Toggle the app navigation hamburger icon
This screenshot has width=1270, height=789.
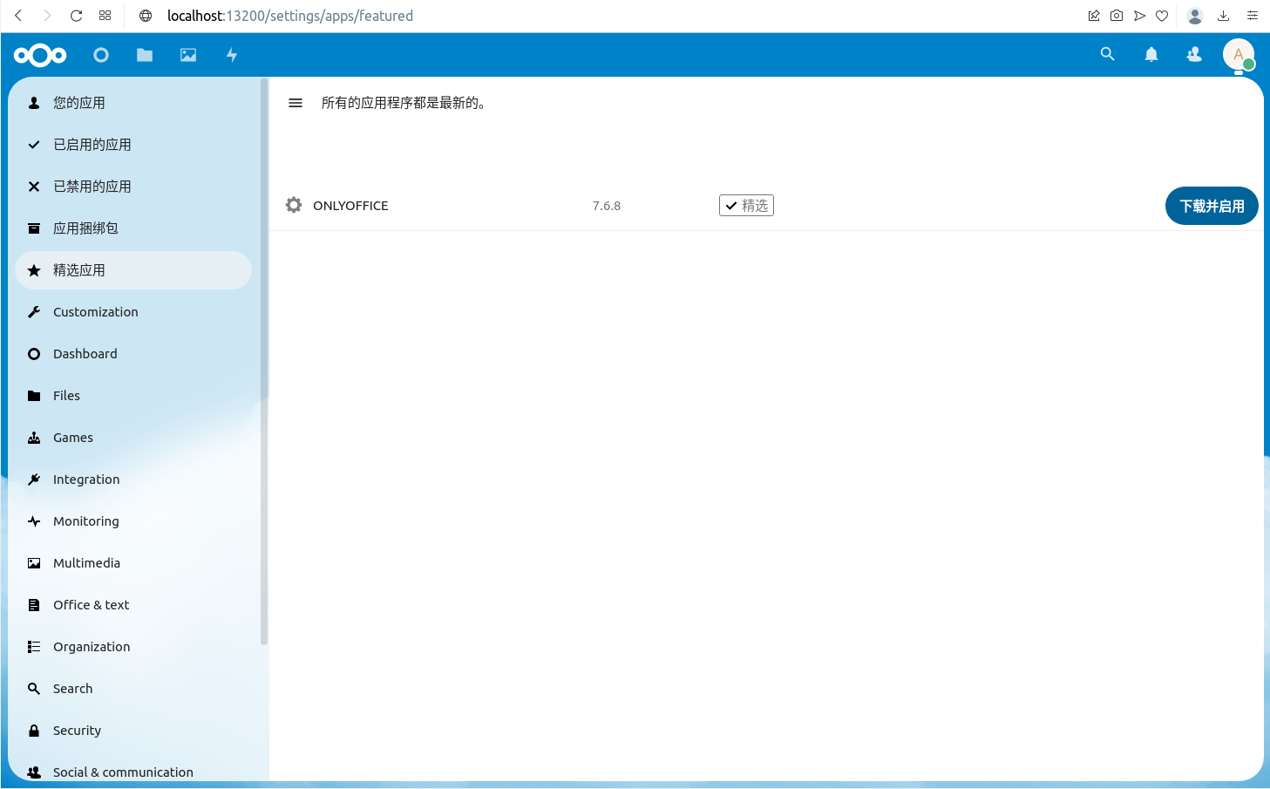pyautogui.click(x=295, y=103)
